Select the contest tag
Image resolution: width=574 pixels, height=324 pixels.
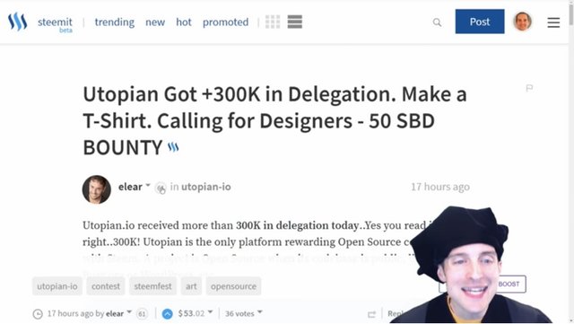point(106,286)
